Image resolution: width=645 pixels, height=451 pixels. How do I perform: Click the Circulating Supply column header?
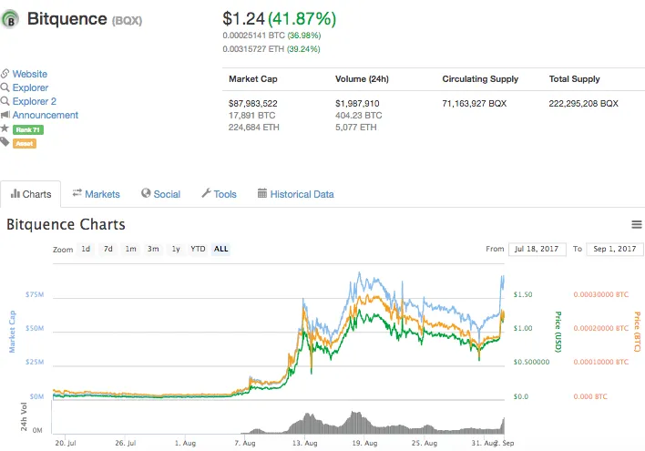(x=480, y=79)
